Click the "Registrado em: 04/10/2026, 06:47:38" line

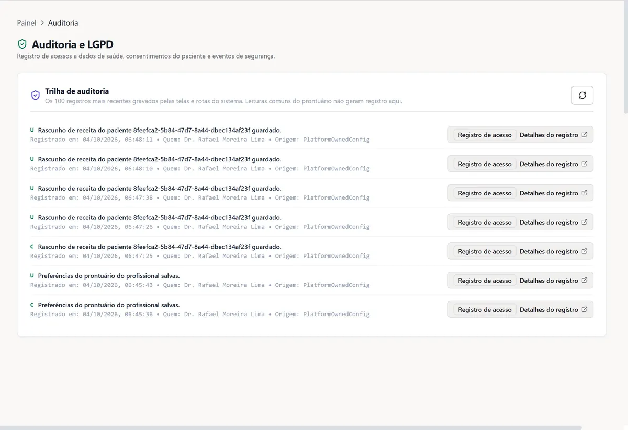200,198
